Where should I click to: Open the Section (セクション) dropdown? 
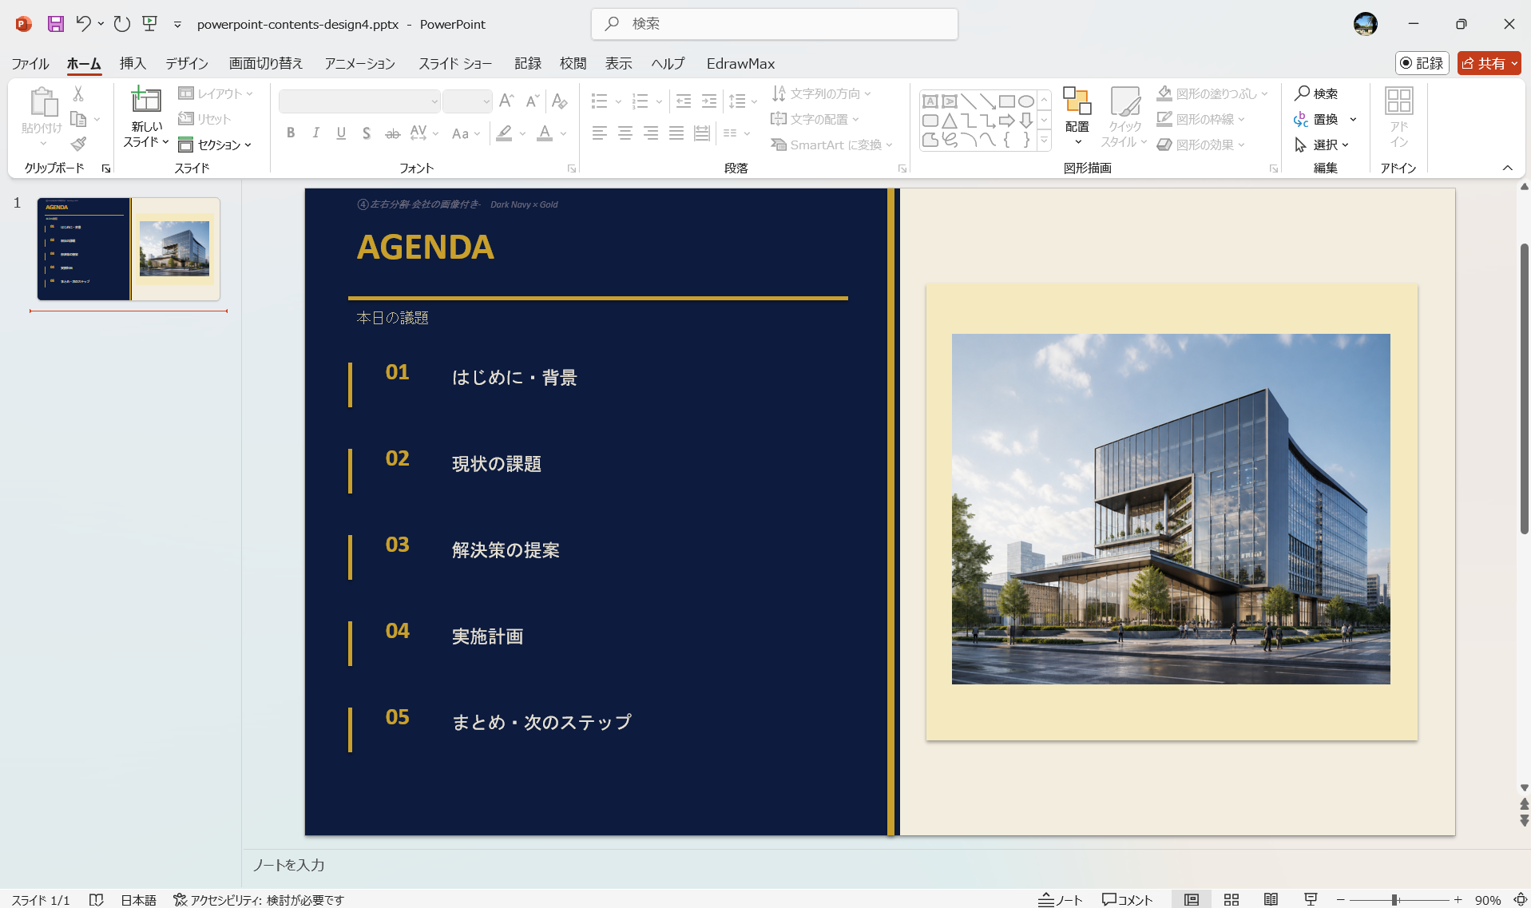215,145
